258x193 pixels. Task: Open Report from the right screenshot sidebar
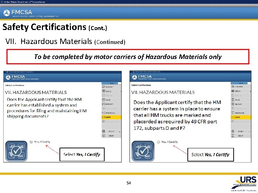pos(240,104)
